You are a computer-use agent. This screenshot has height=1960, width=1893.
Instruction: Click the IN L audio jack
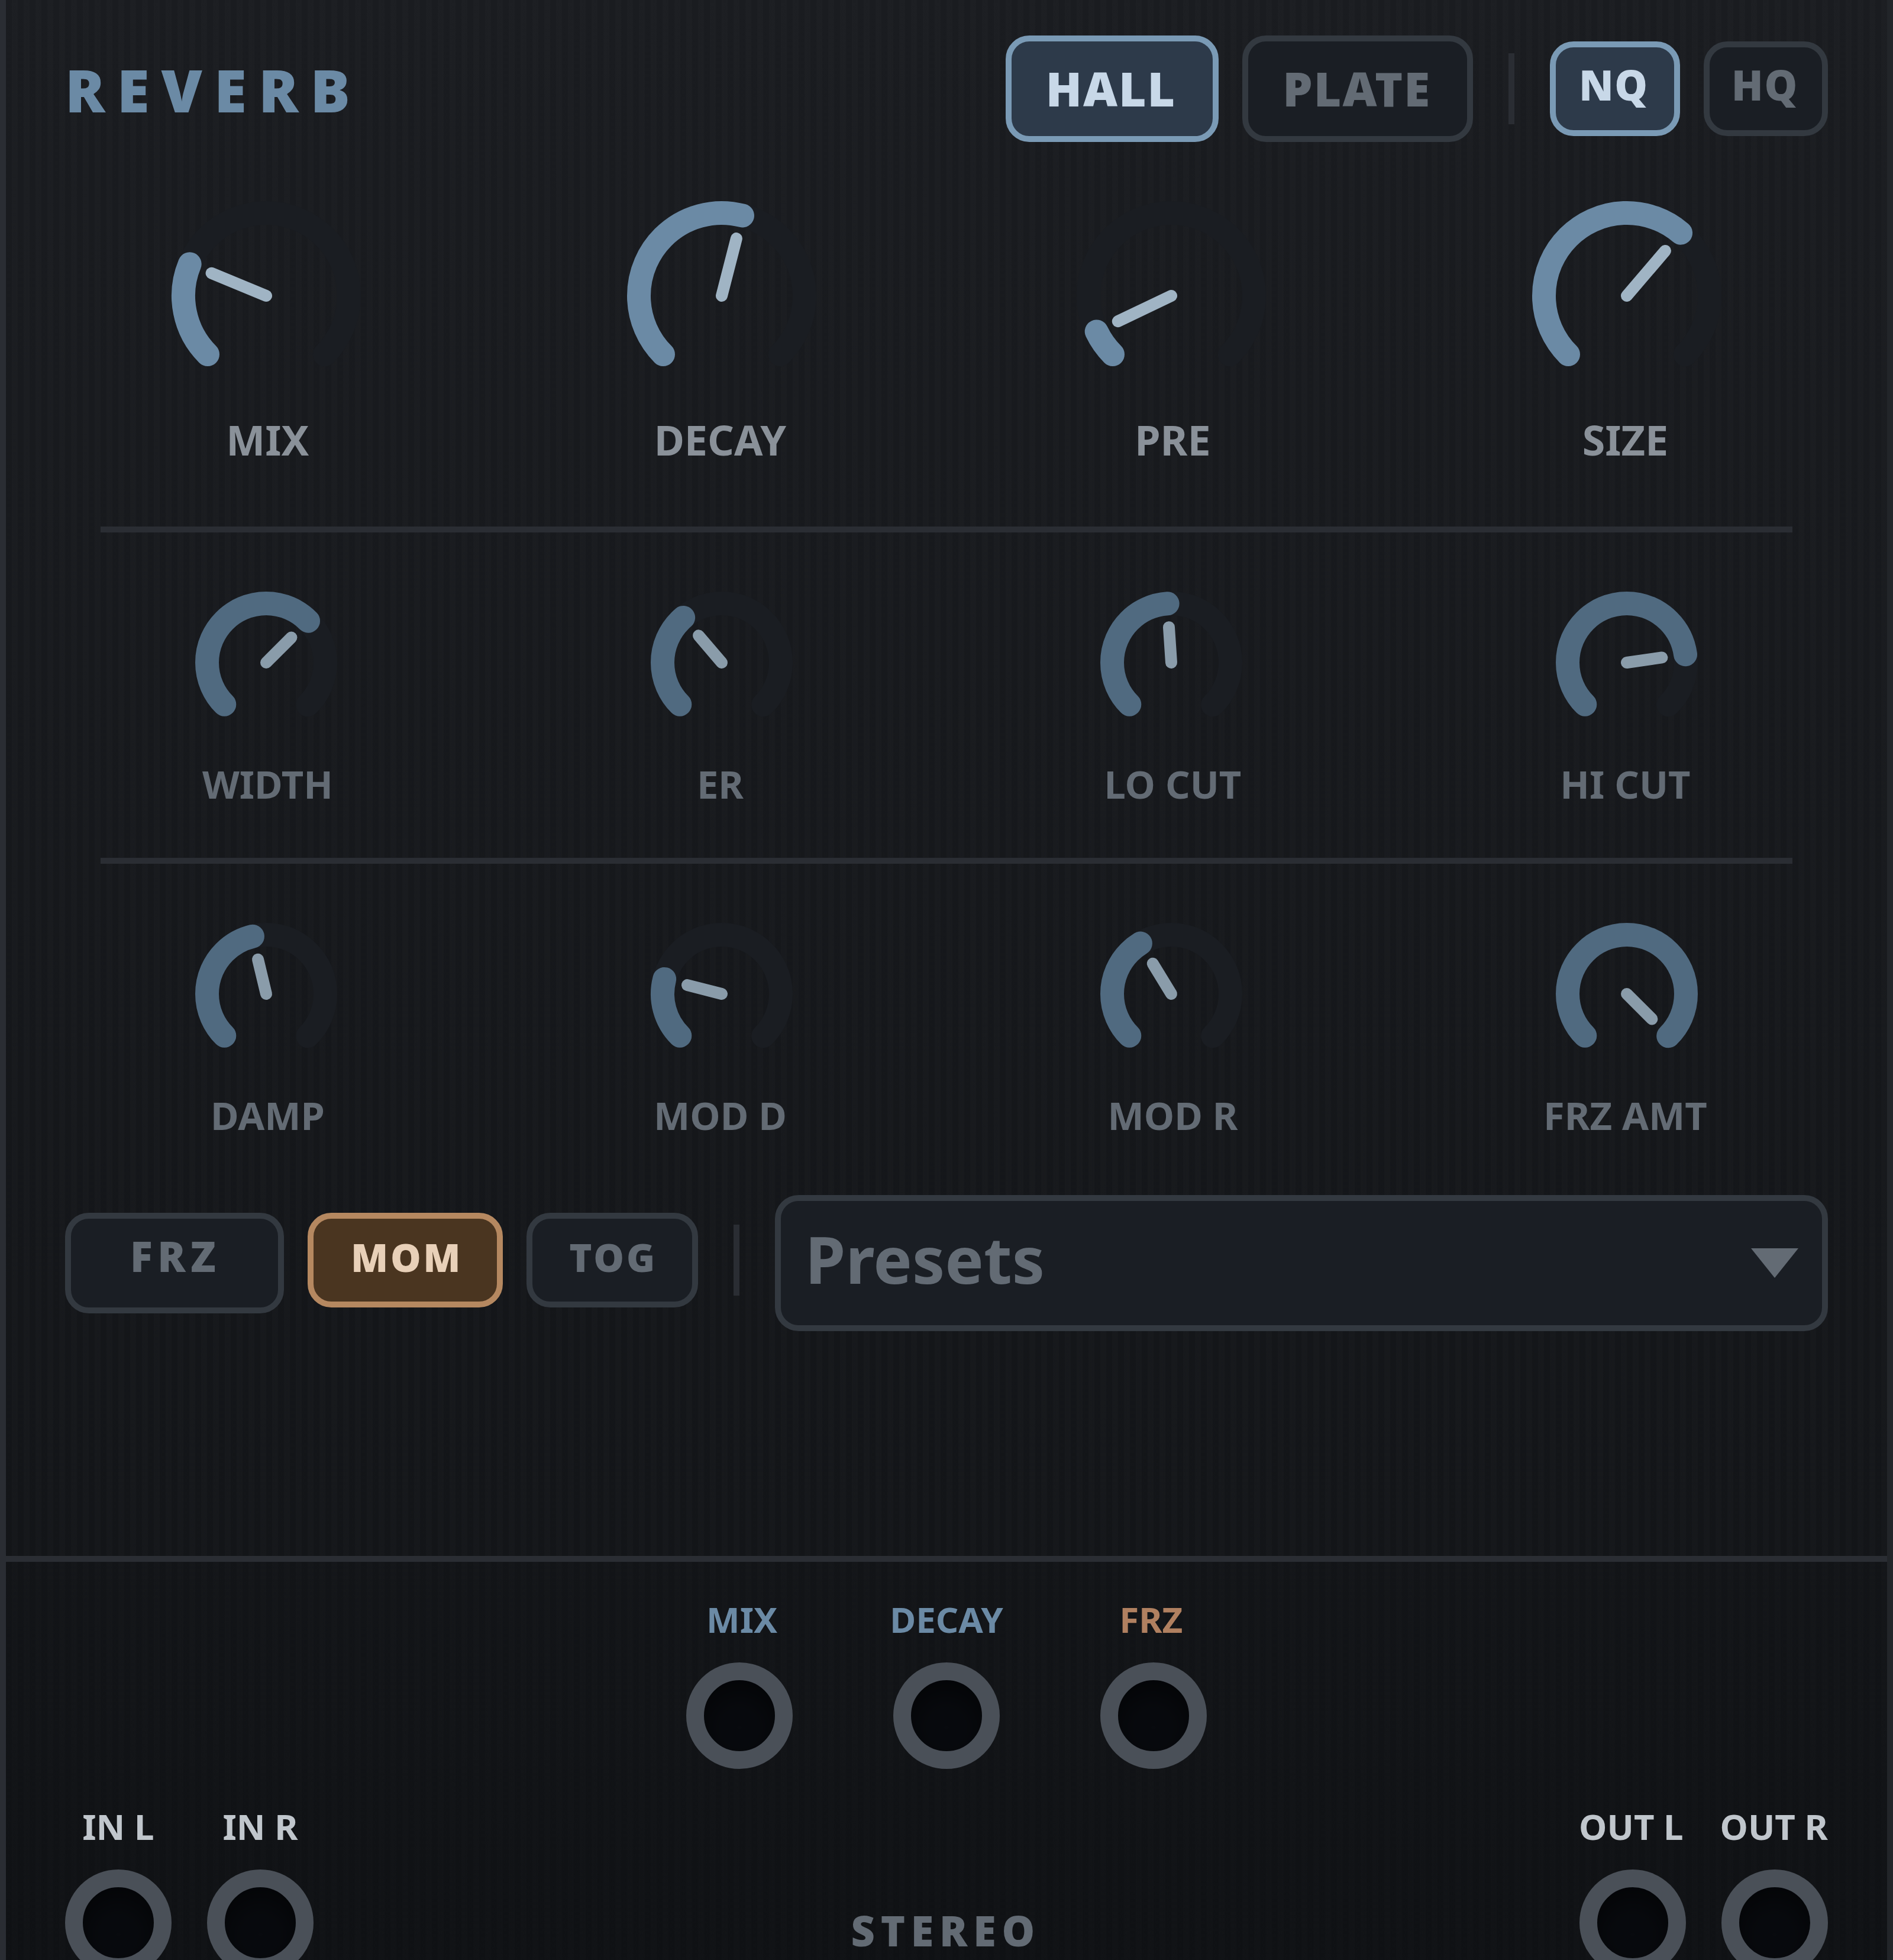(x=118, y=1920)
